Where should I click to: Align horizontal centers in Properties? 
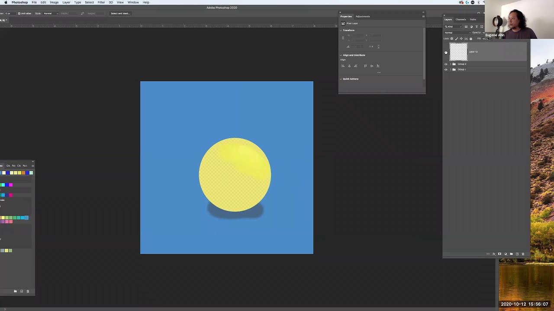(x=349, y=66)
